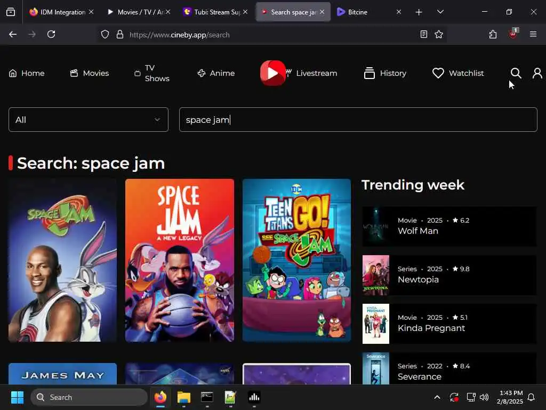Click the Cineby red play logo
This screenshot has width=546, height=410.
tap(273, 73)
